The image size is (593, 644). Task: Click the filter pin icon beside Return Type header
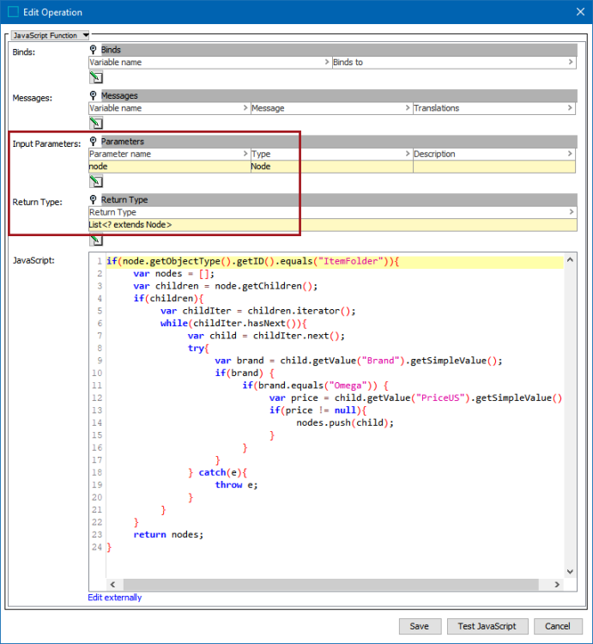[94, 199]
